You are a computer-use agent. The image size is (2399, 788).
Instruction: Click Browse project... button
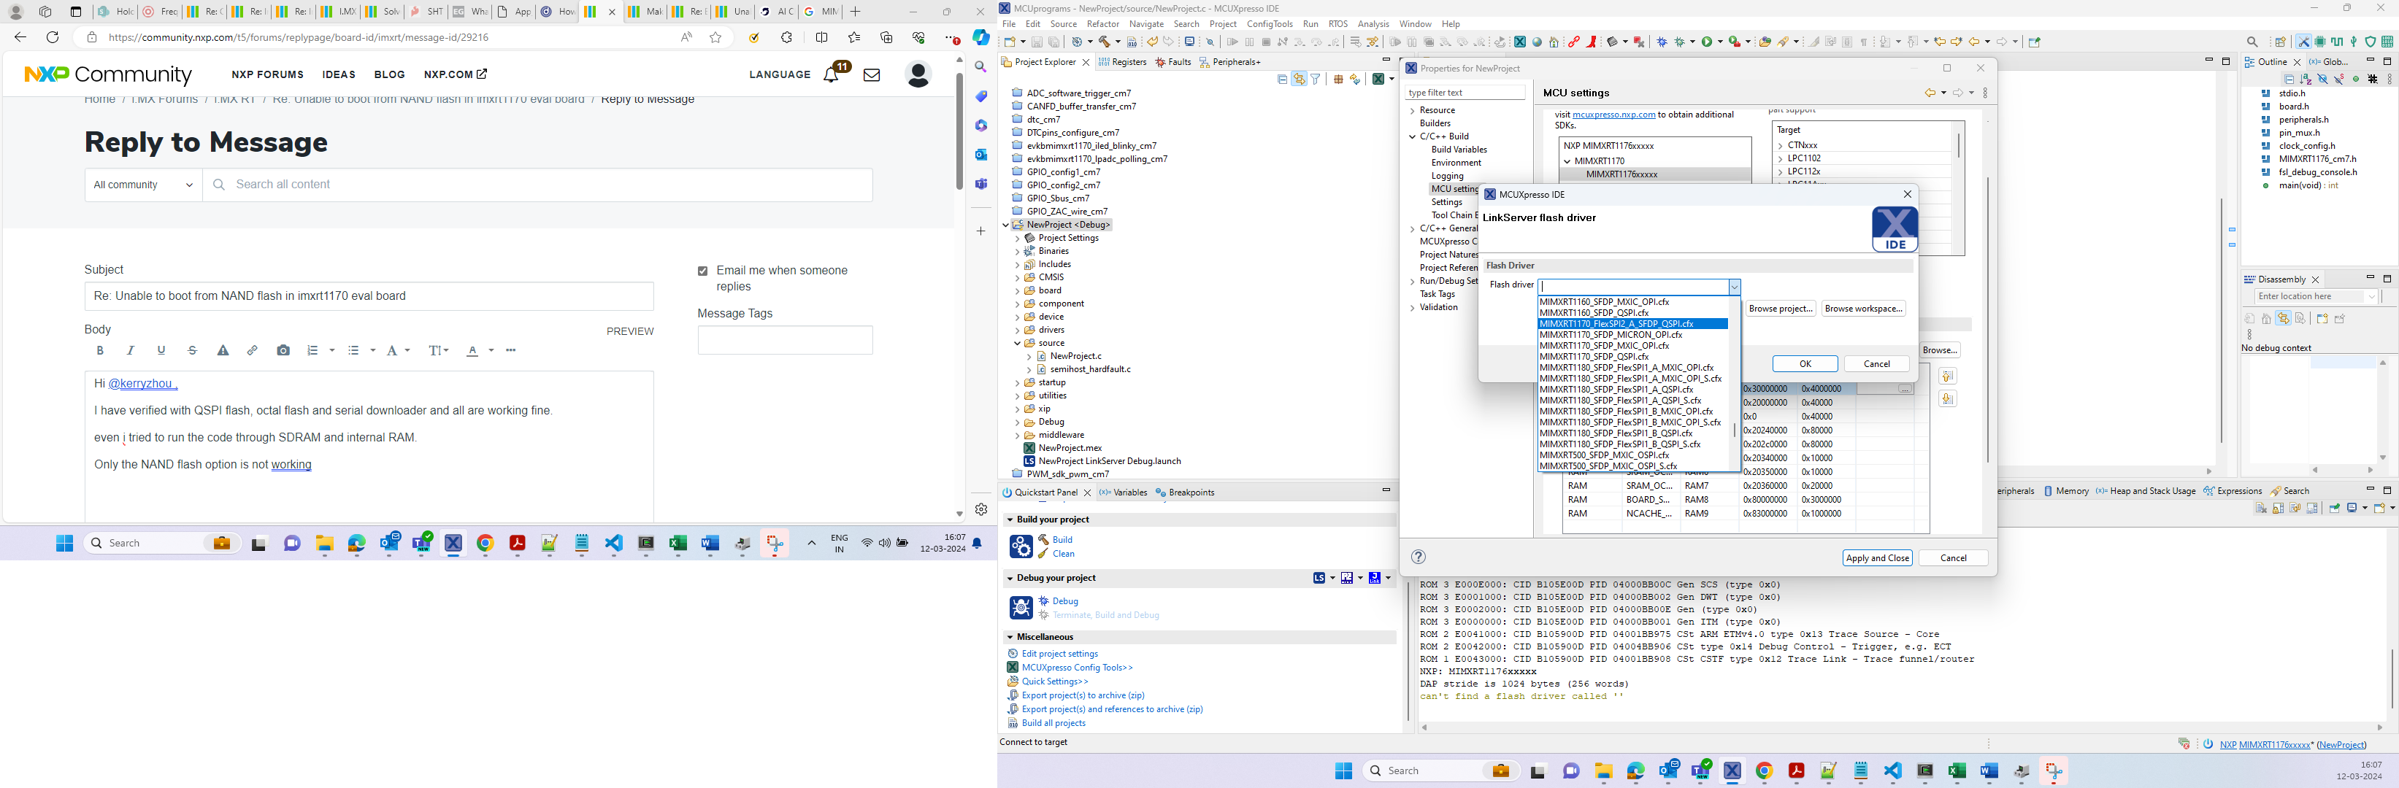(1780, 309)
